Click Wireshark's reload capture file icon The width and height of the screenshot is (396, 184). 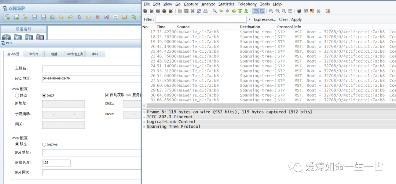point(199,11)
